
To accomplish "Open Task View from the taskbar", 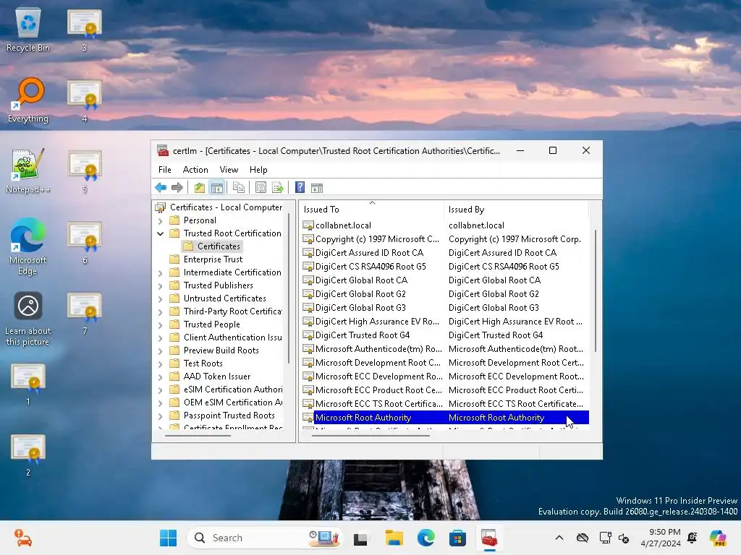I will click(x=360, y=538).
